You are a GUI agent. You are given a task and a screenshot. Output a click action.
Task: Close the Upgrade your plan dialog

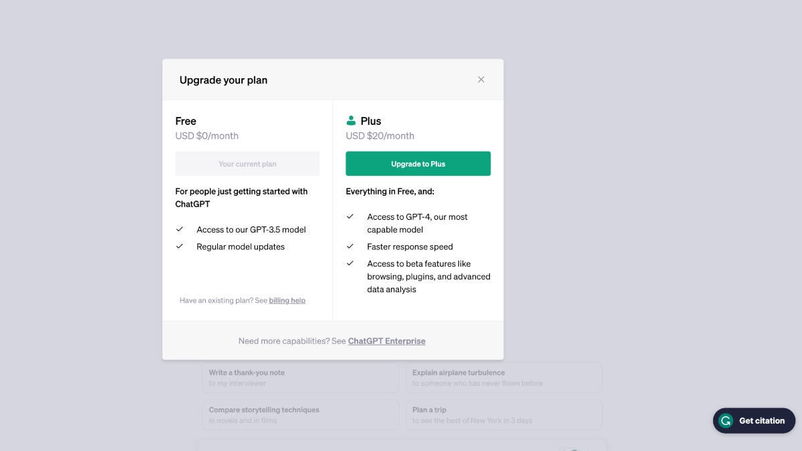pos(481,80)
